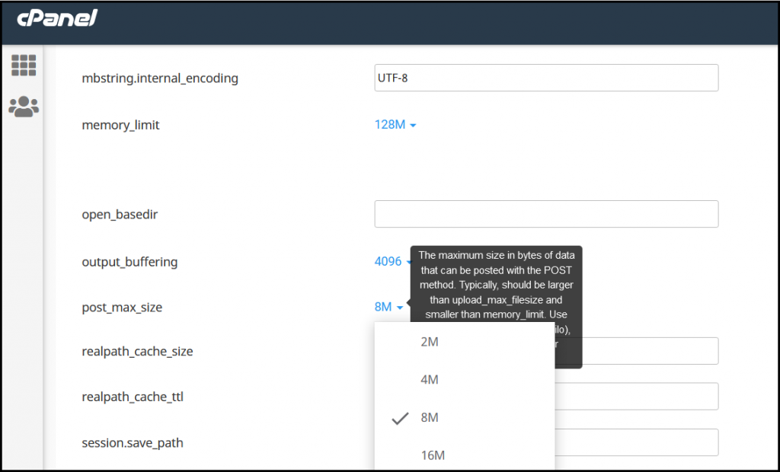
Task: Click the cPanel logo
Action: [x=56, y=18]
